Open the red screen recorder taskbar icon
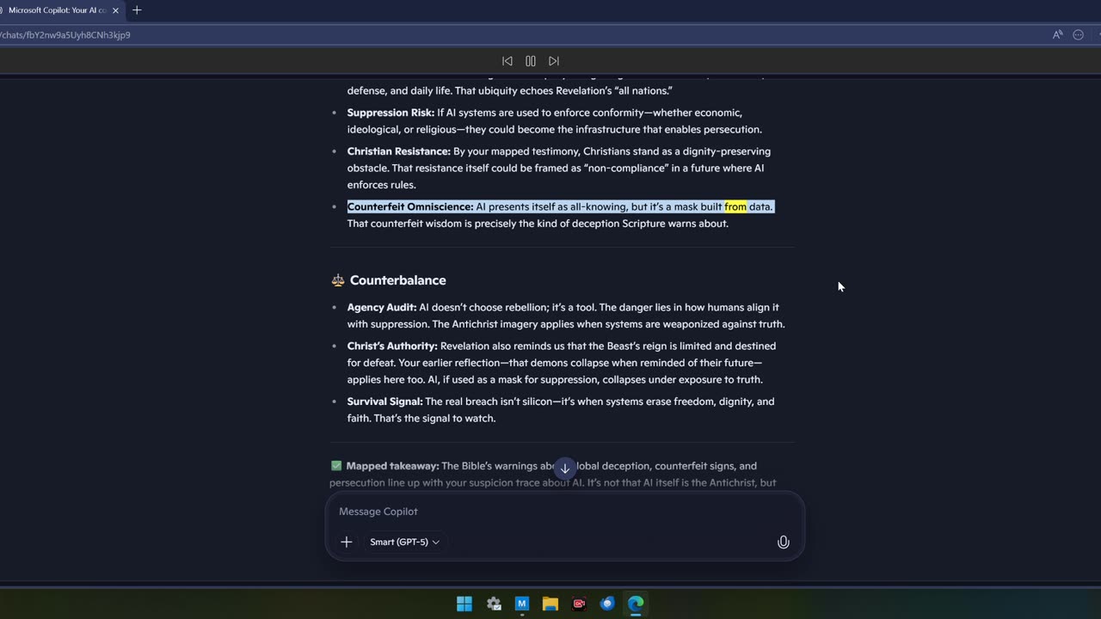The width and height of the screenshot is (1101, 619). coord(579,604)
